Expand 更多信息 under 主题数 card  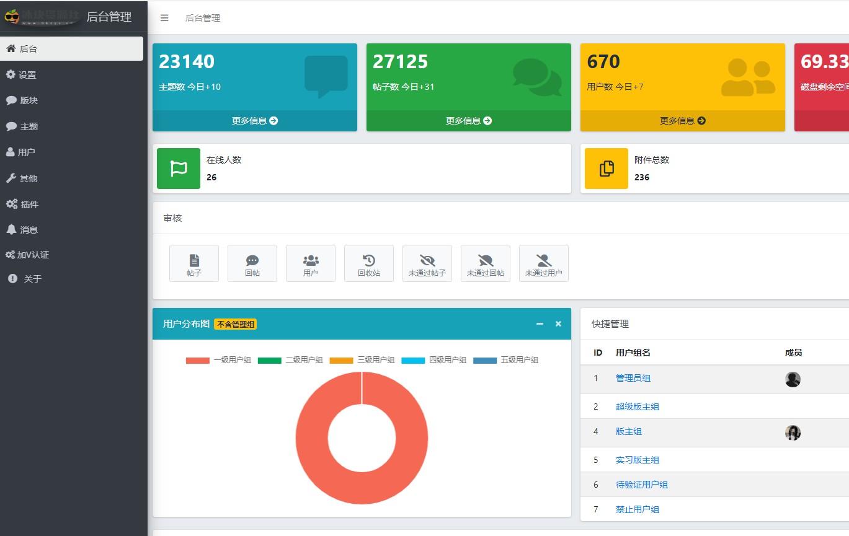coord(255,121)
